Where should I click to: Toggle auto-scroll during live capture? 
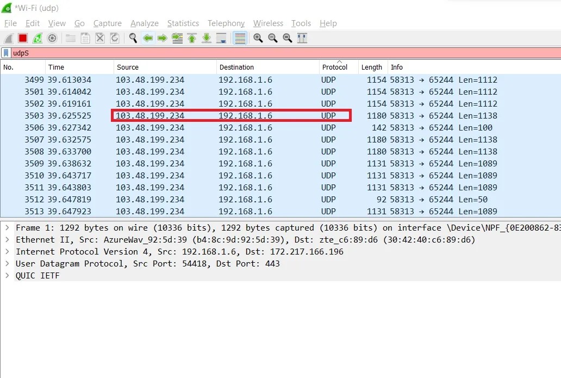click(x=221, y=38)
